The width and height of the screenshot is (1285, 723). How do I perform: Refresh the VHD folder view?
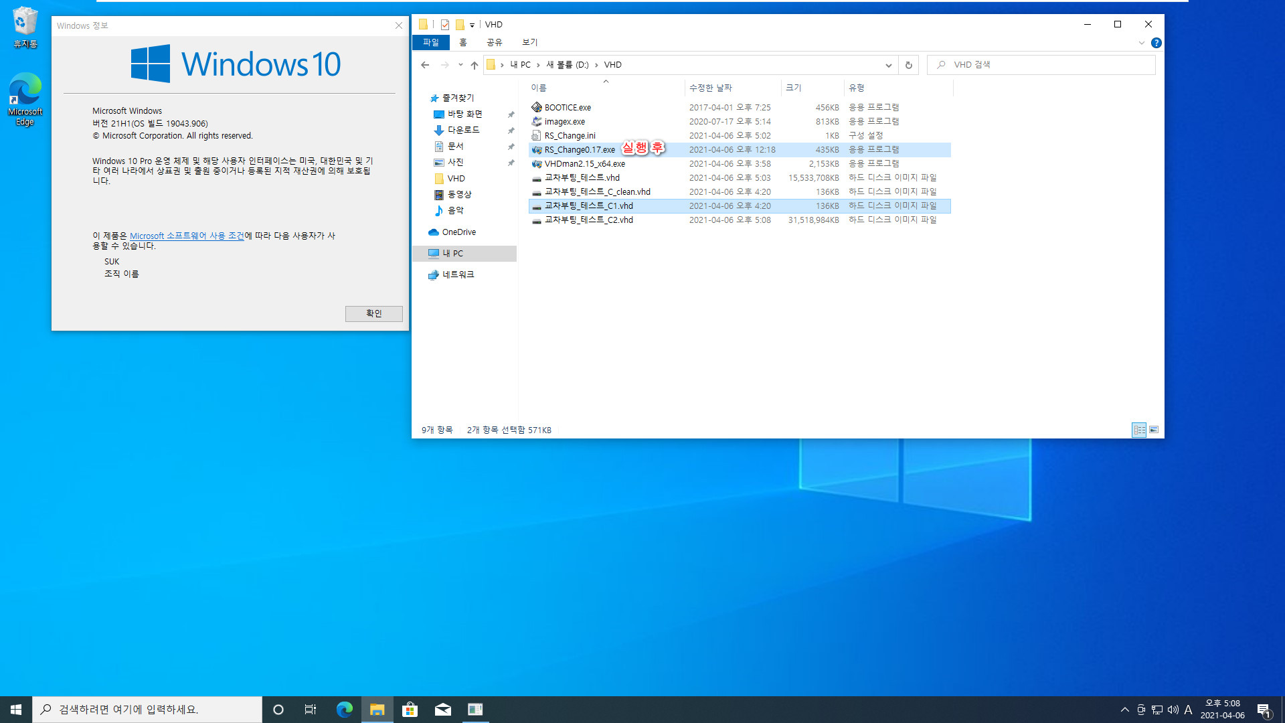[908, 65]
